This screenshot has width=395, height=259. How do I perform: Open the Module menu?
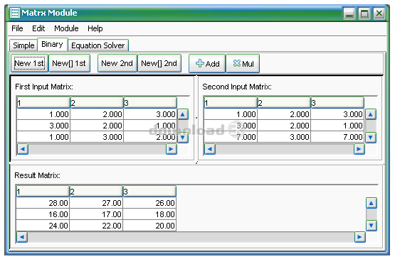tap(66, 28)
